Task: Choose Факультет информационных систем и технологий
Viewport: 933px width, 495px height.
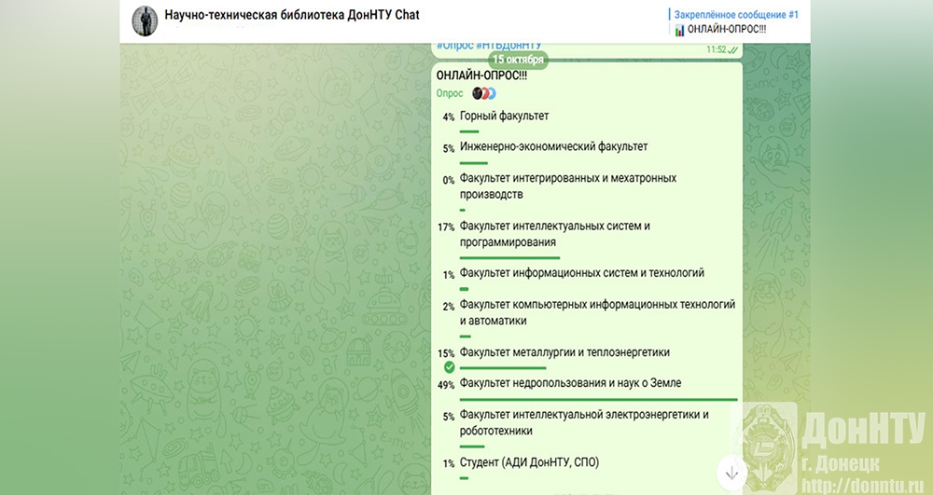Action: click(x=581, y=273)
